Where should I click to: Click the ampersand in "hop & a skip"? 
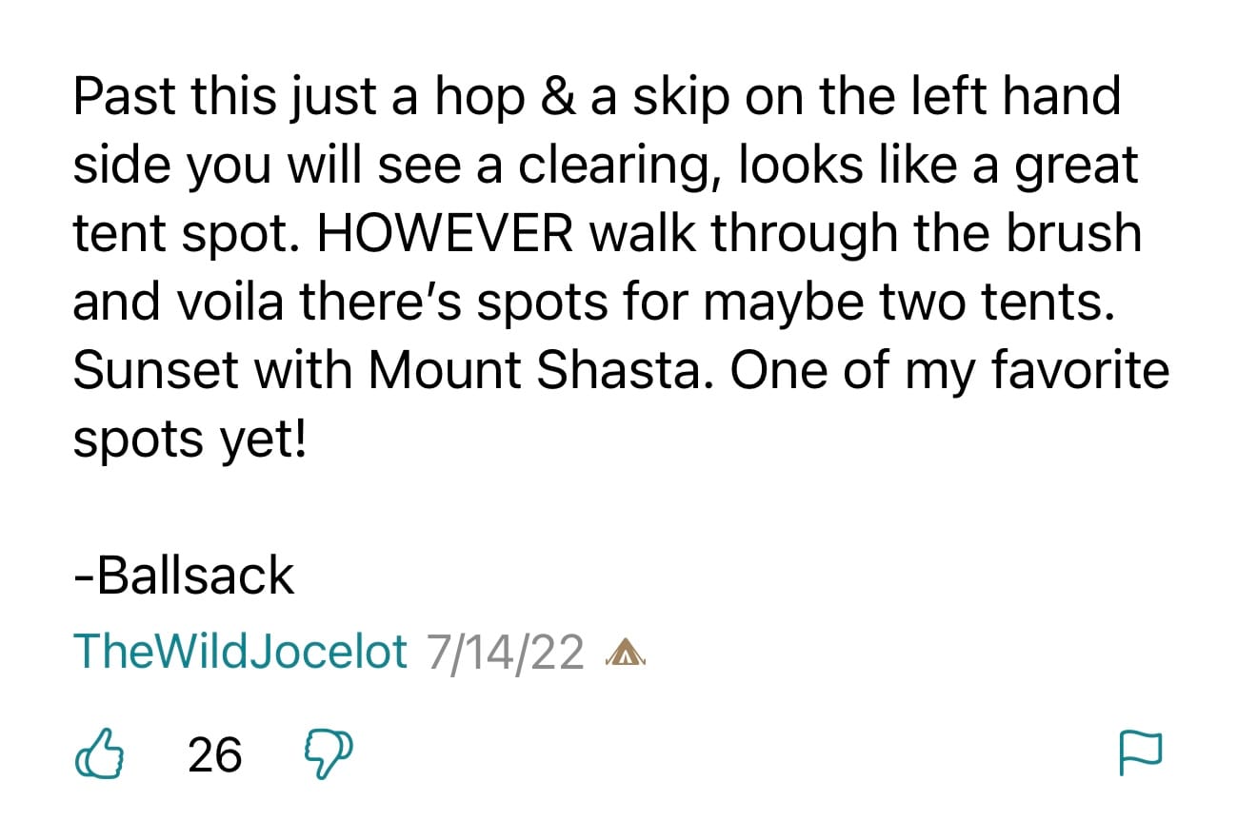point(554,97)
